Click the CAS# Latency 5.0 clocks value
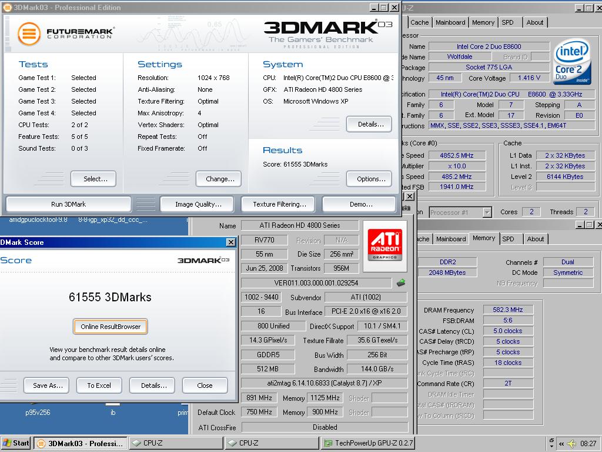This screenshot has height=452, width=602. pos(508,331)
